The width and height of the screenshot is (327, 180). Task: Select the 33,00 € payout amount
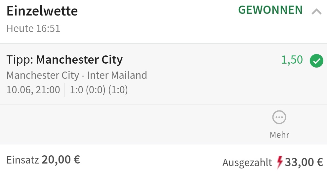click(x=304, y=162)
